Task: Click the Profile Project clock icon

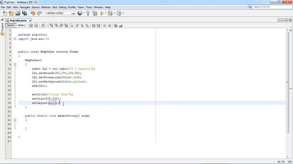Action: 119,13
